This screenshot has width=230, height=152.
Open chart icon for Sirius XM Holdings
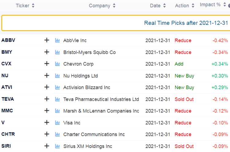(57, 146)
